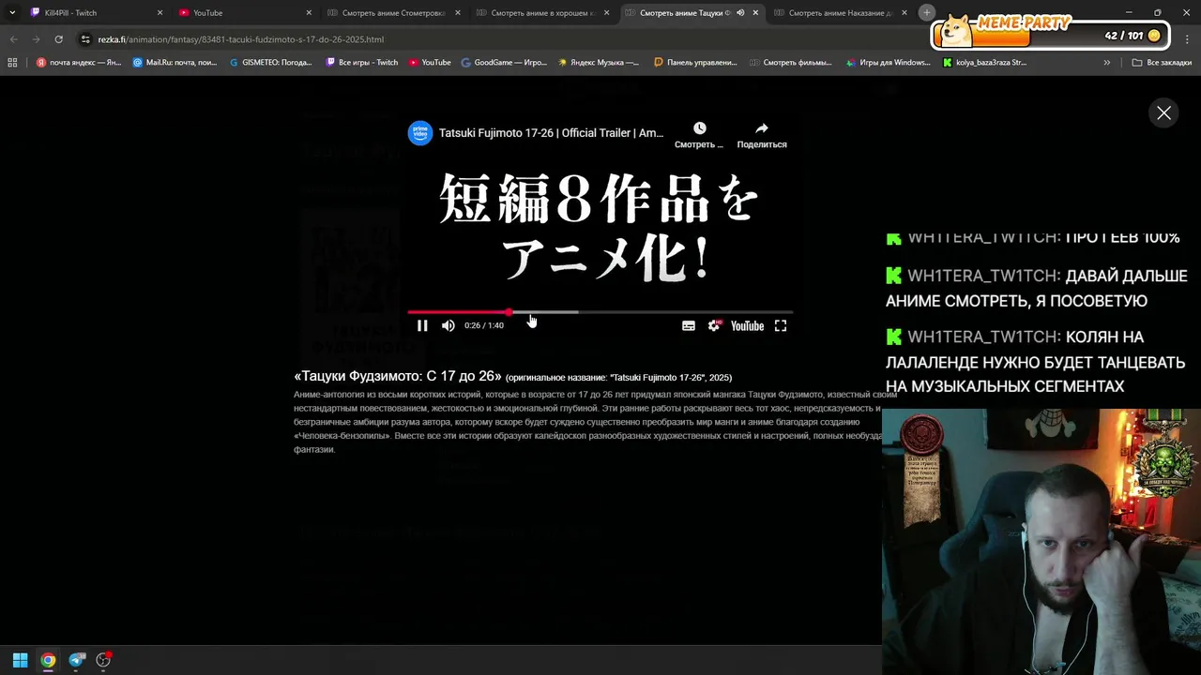Screen dimensions: 1201x675
Task: Enter fullscreen mode in the video player
Action: point(780,325)
